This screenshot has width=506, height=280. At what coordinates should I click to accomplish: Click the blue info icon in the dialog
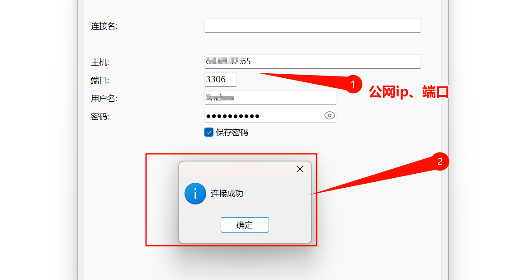click(x=195, y=194)
